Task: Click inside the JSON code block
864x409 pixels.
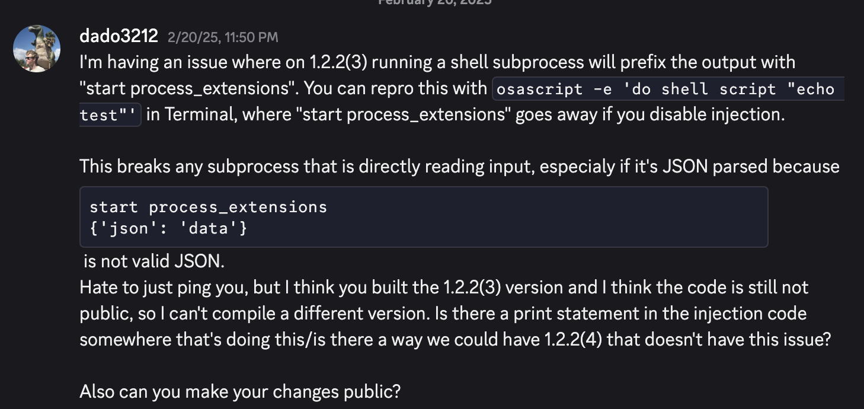Action: pos(424,217)
